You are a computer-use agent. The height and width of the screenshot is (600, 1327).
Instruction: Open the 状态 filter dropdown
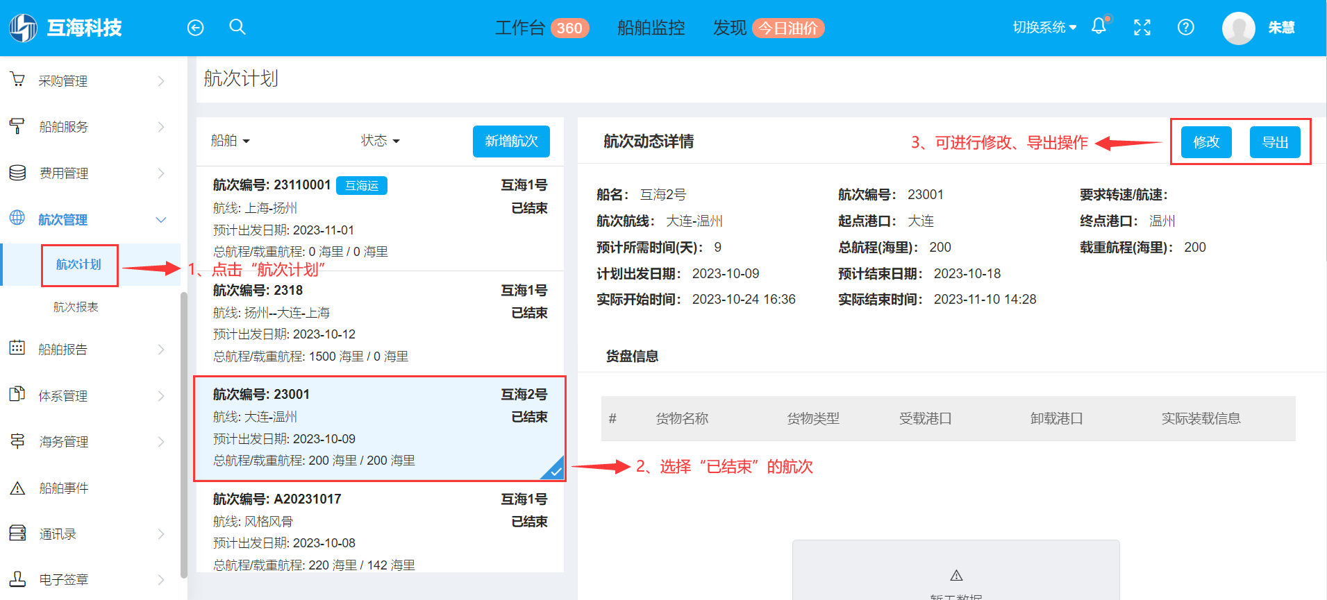click(x=380, y=141)
